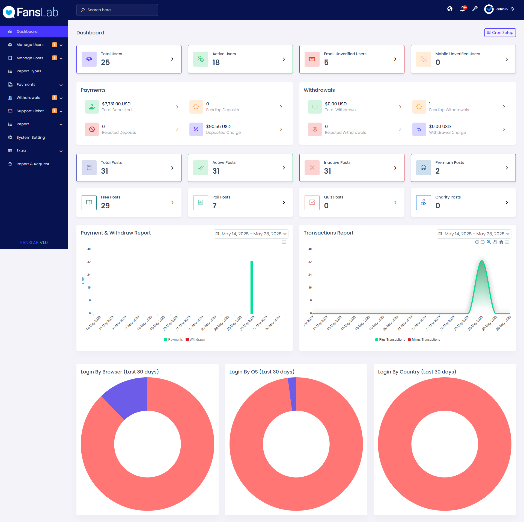Click inside the Search here input field
Screen dimensions: 524x522
click(x=117, y=10)
